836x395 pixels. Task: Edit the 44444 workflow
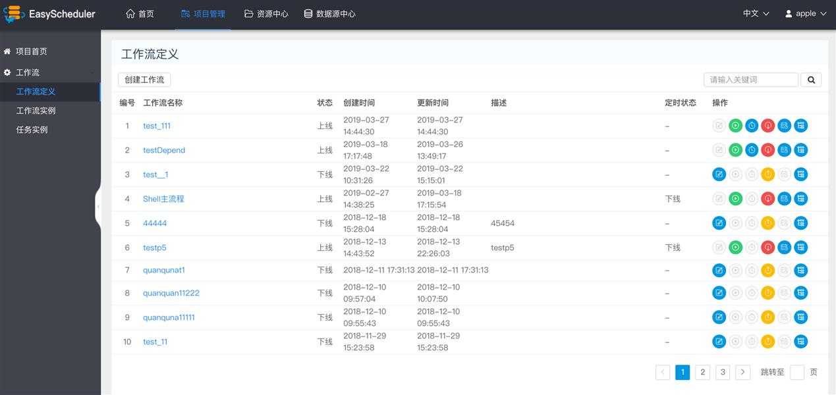(719, 223)
